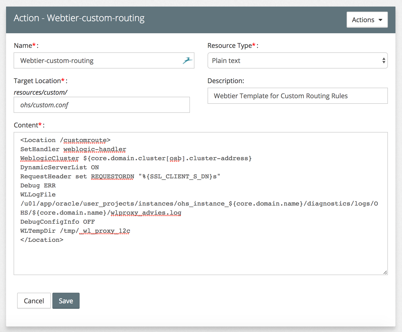Edit the Name input field

tap(104, 60)
